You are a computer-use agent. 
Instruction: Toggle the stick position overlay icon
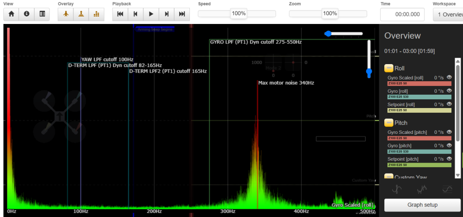click(81, 14)
